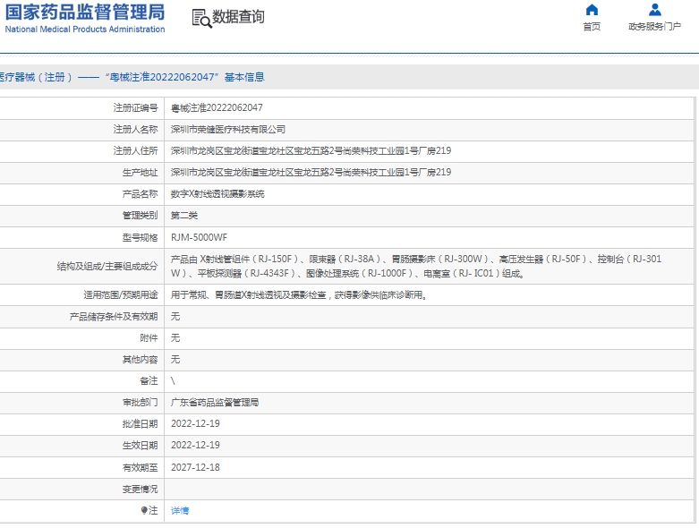Click the 适用范围 intended use description
Image resolution: width=699 pixels, height=528 pixels.
point(299,295)
